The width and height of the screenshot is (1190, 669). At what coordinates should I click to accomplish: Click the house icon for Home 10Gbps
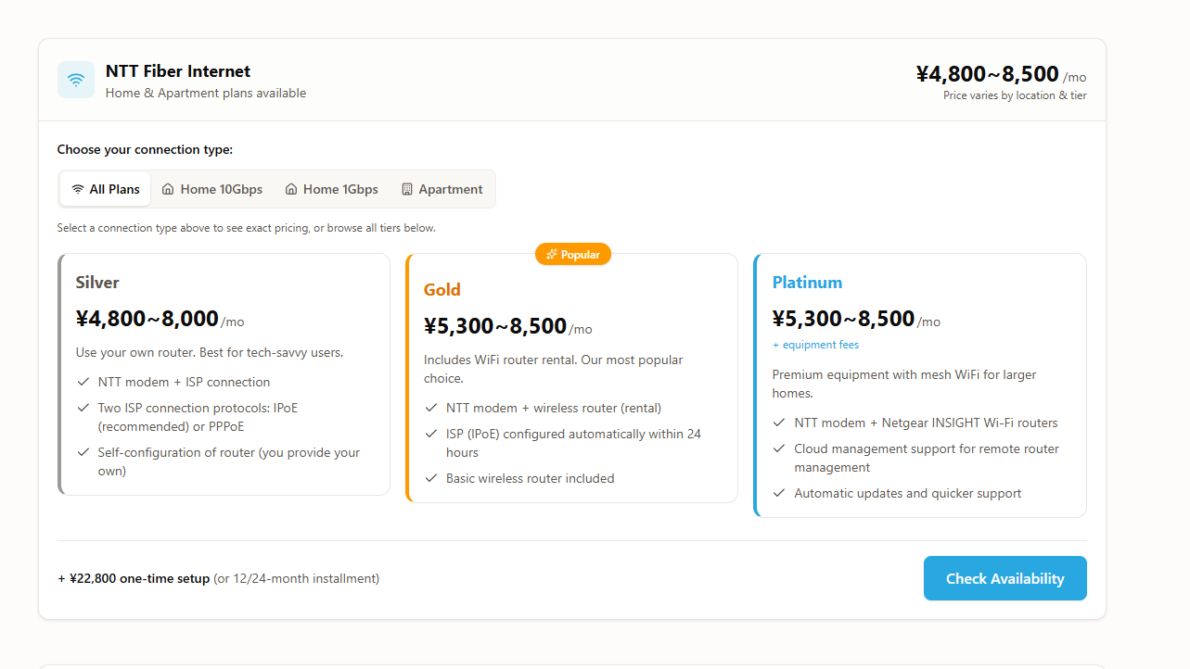168,189
